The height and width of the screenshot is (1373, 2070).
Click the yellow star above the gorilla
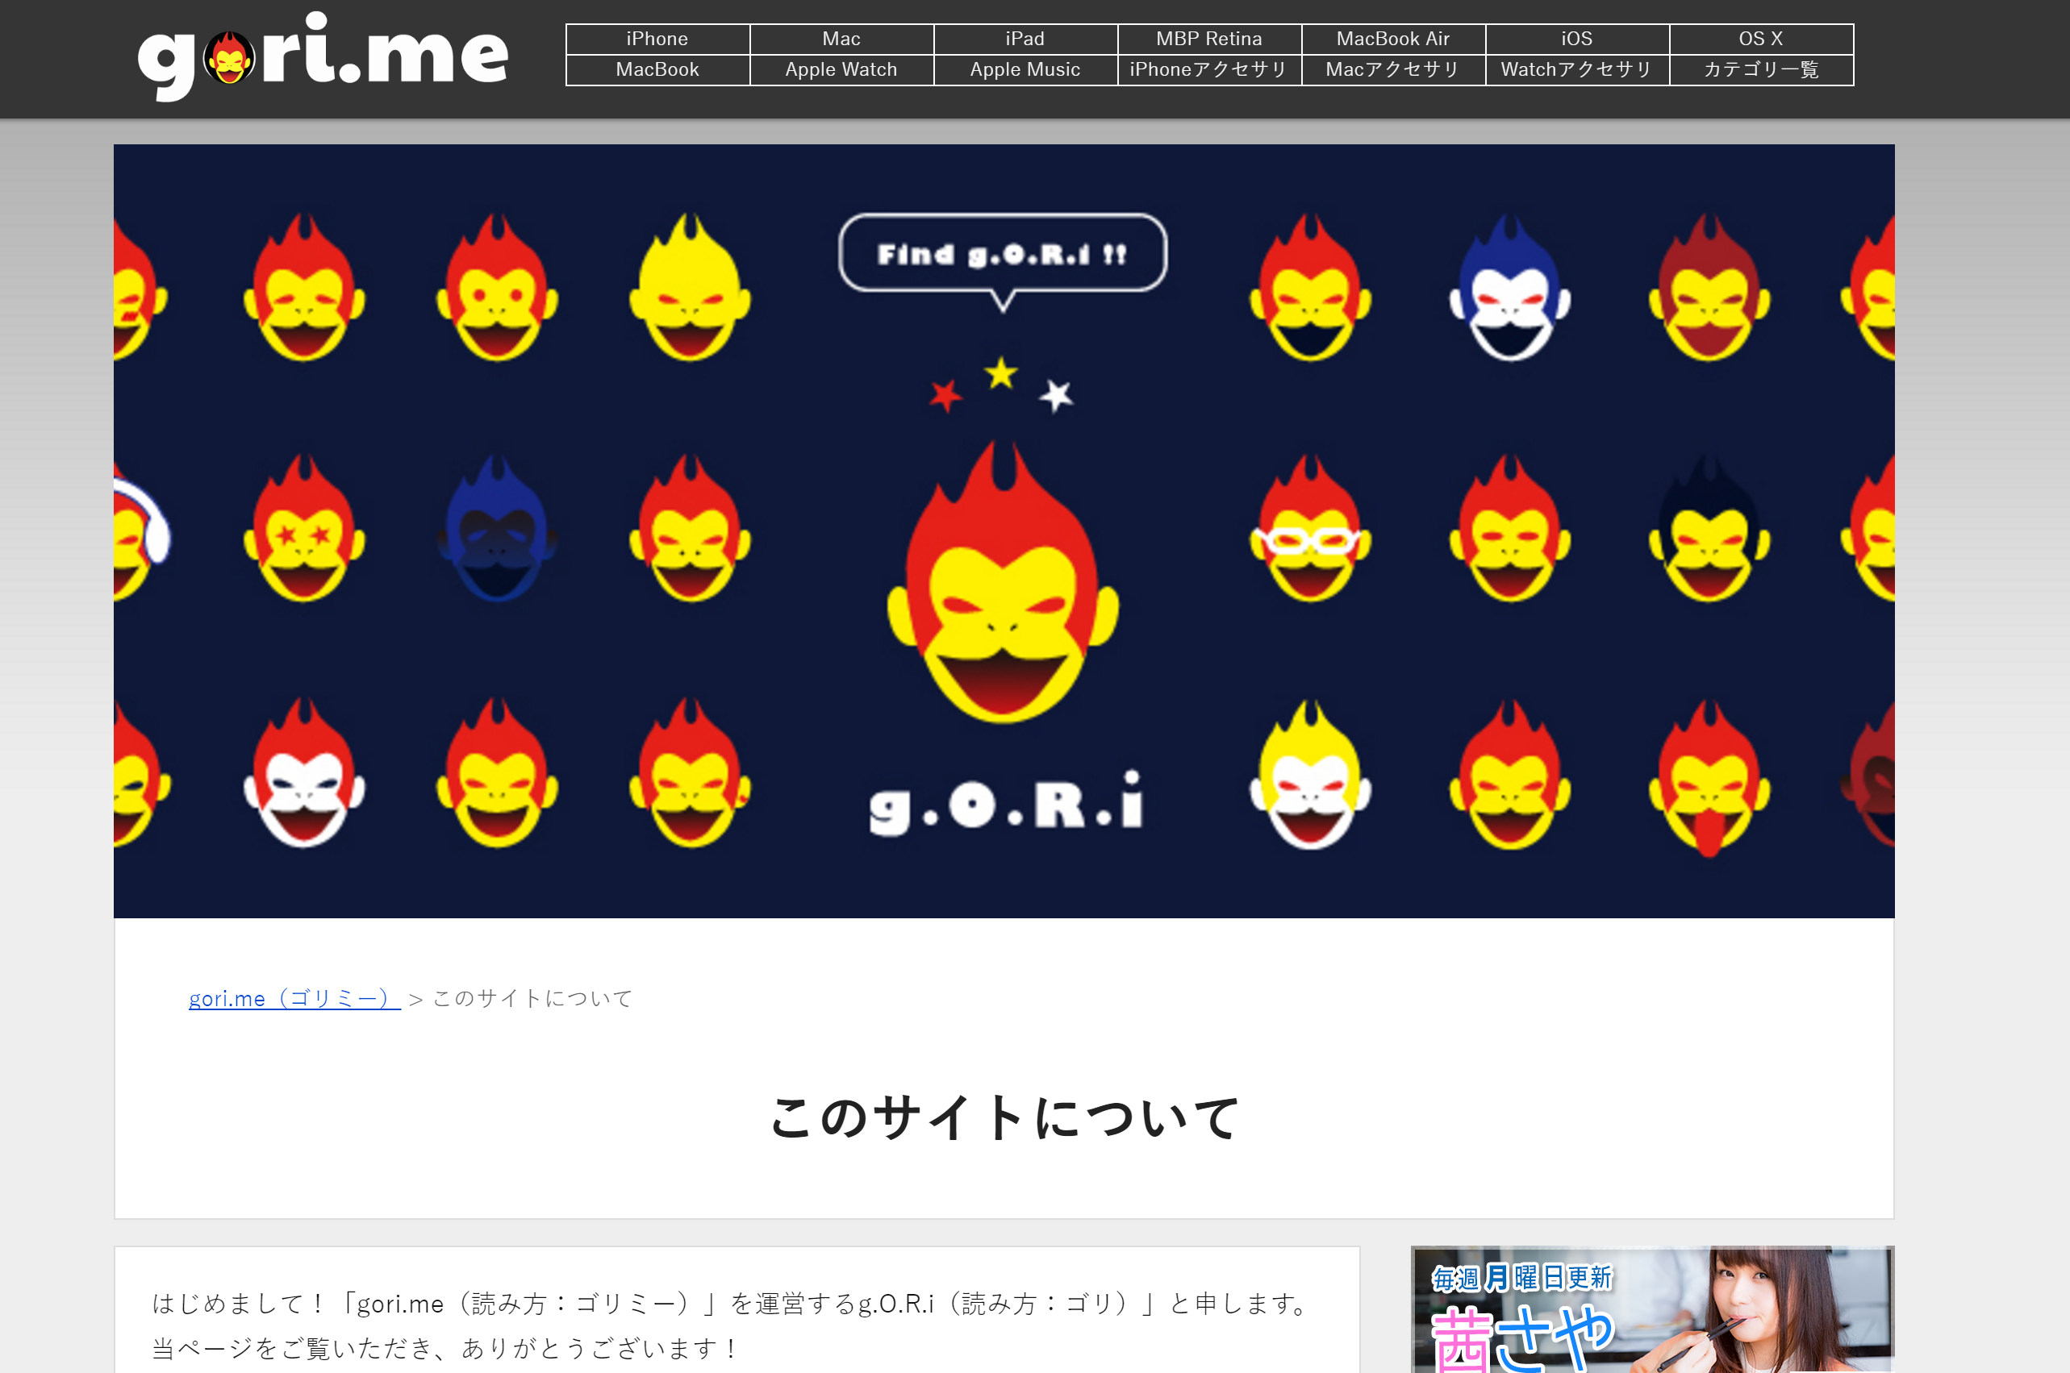1001,373
